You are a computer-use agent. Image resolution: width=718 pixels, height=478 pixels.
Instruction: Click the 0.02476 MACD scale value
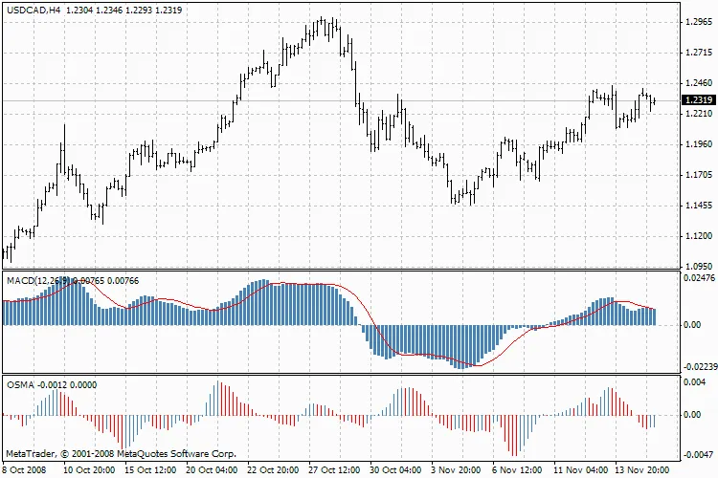(x=699, y=277)
